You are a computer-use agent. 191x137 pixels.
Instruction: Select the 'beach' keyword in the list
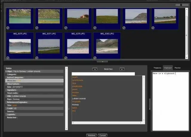tap(75, 77)
